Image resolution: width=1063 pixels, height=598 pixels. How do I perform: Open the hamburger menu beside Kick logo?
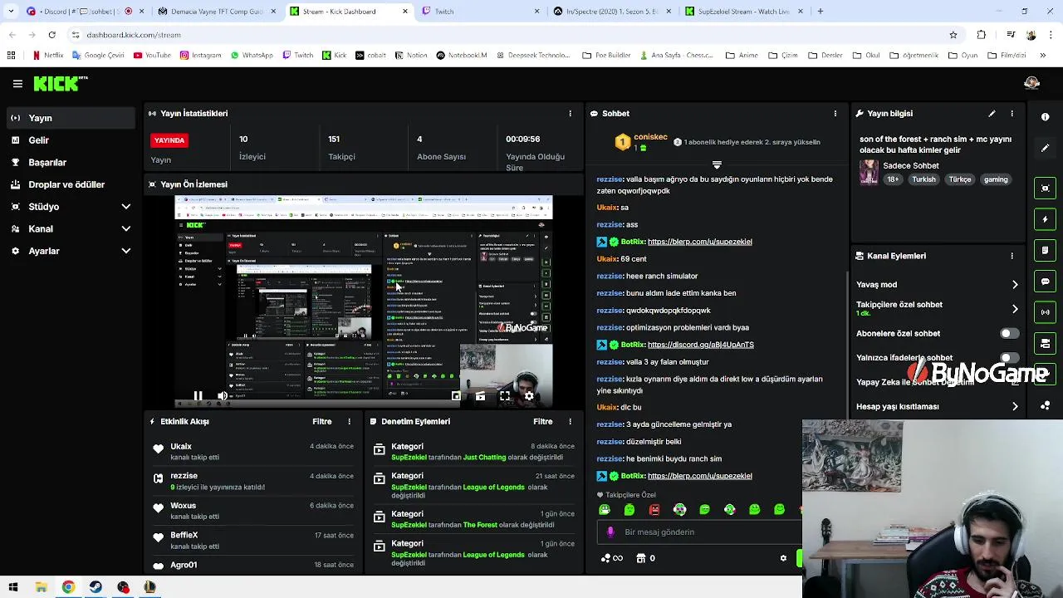click(x=17, y=84)
